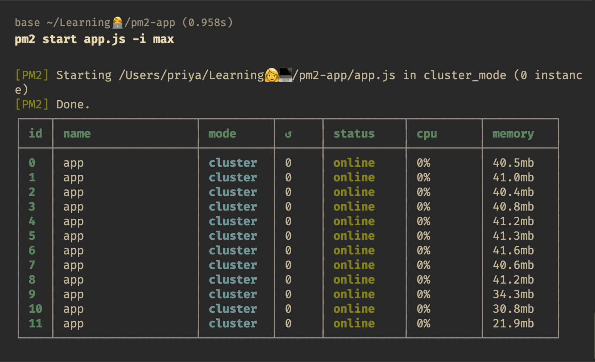Click memory value 40.4mb
Viewport: 595px width, 362px height.
[x=513, y=192]
